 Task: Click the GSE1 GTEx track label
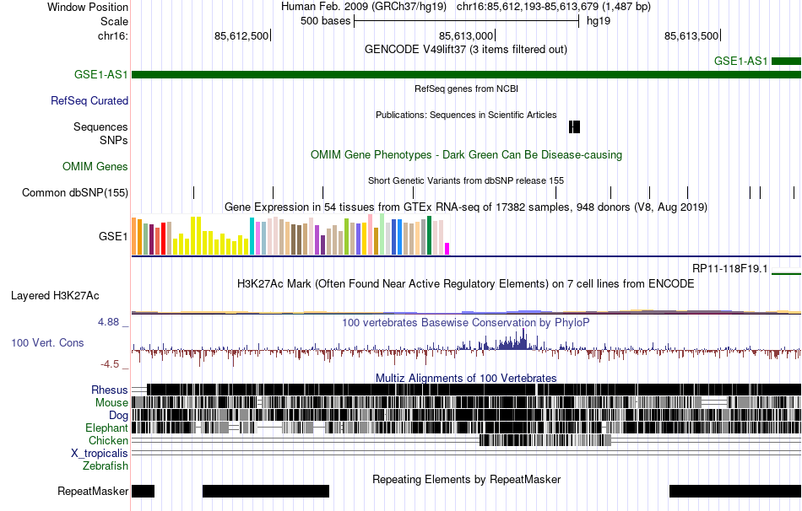coord(113,236)
